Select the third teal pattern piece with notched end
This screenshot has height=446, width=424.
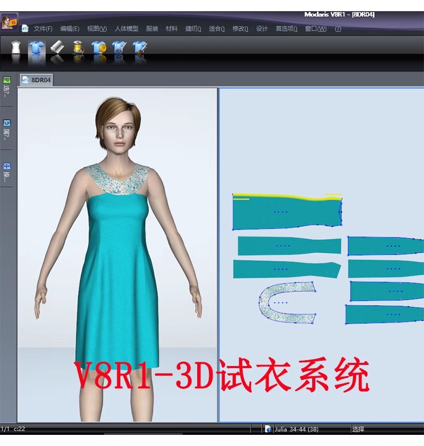pyautogui.click(x=287, y=269)
